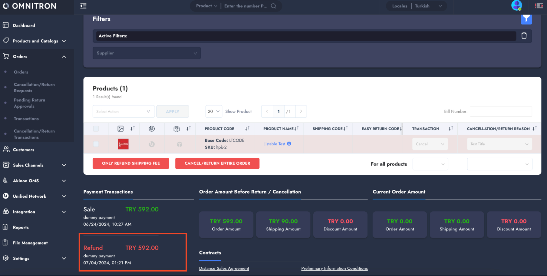547x276 pixels.
Task: Click the red panel icon at top right
Action: click(x=539, y=6)
